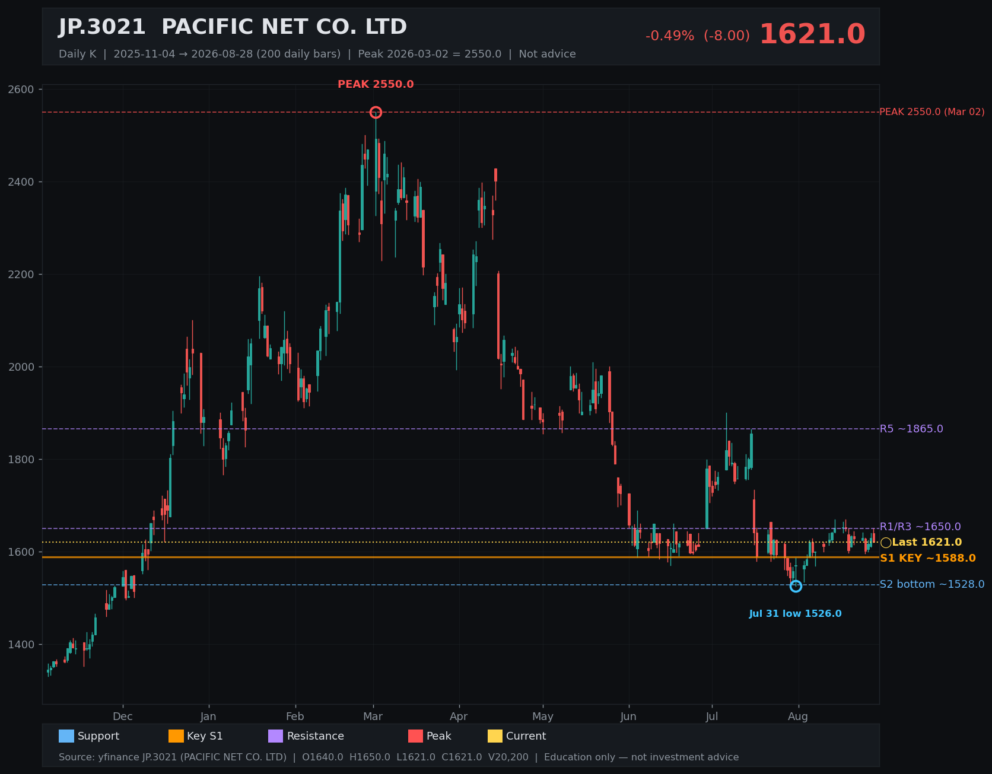Click the 1600 y-axis label

click(21, 552)
